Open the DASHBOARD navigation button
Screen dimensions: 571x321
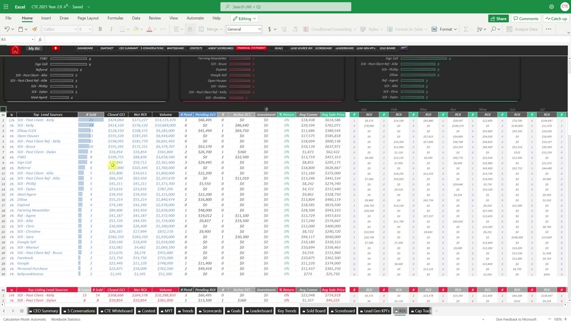click(x=85, y=48)
